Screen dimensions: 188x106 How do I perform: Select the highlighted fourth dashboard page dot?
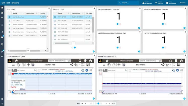pos(98,103)
